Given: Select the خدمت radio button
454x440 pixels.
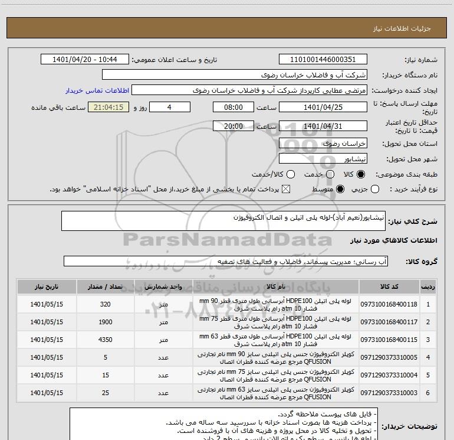Looking at the screenshot, I should coord(330,174).
